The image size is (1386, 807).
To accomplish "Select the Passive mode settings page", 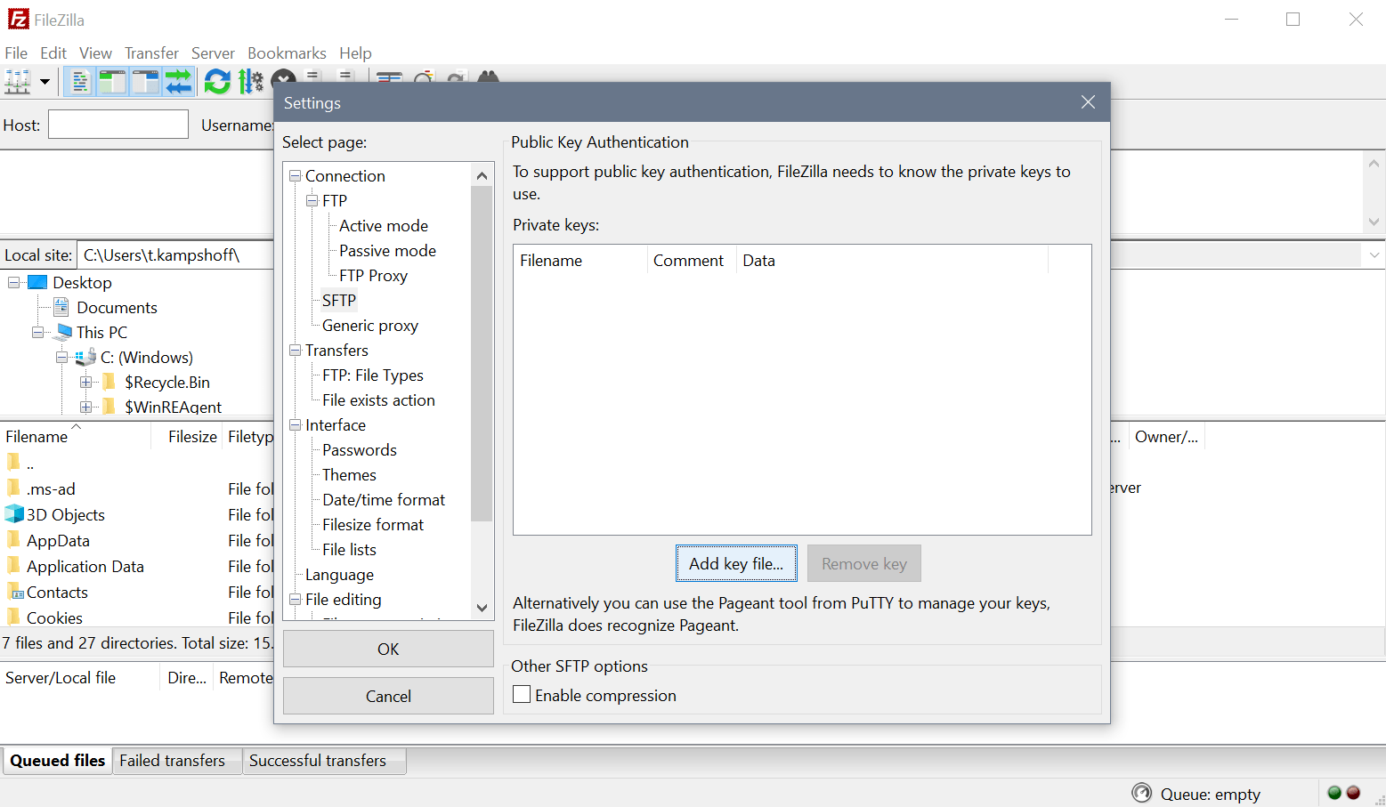I will [x=387, y=251].
